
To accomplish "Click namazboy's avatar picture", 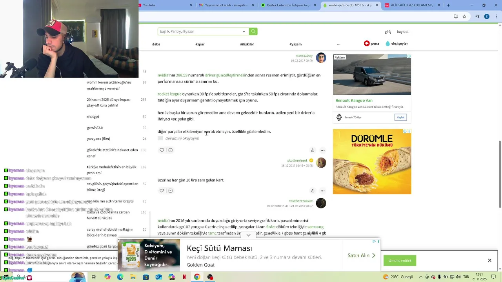I will click(321, 58).
